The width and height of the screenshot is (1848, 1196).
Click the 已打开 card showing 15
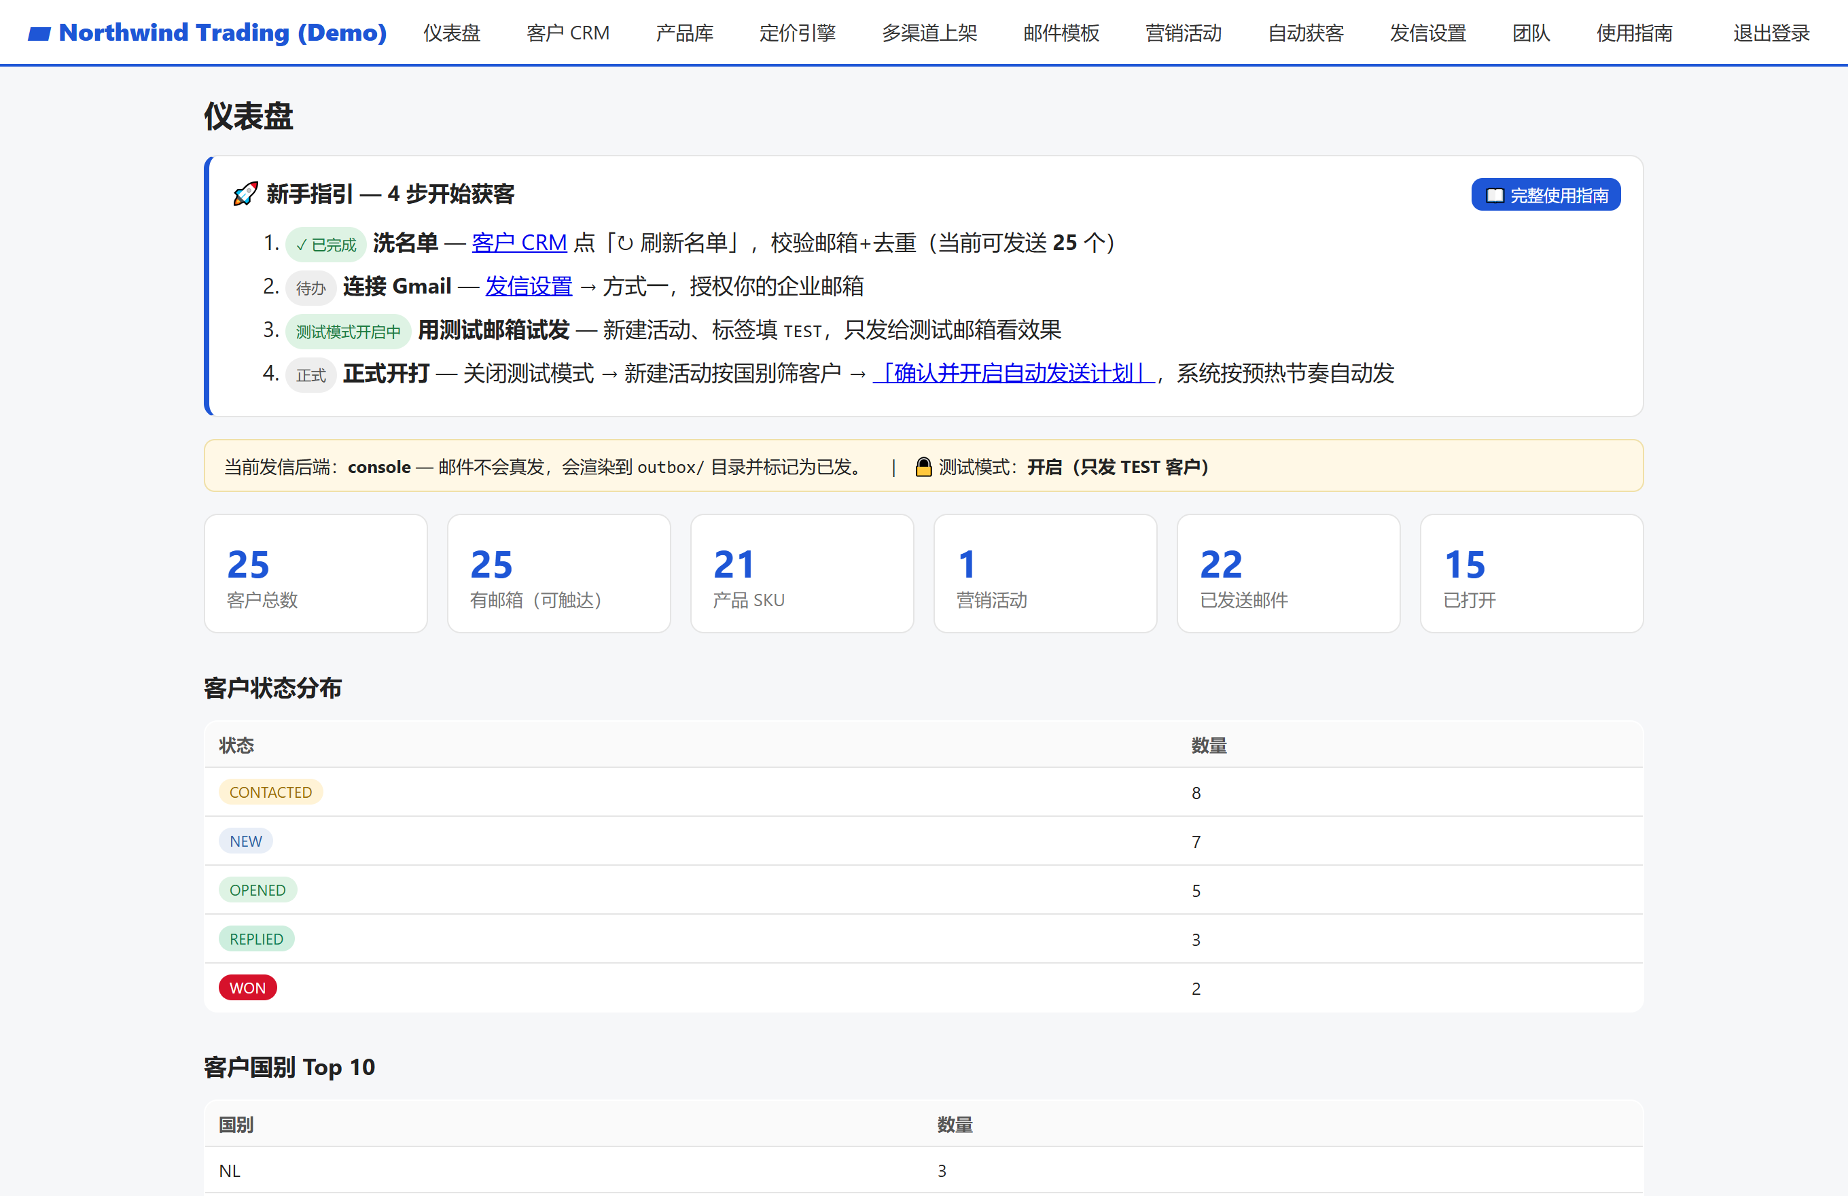coord(1532,574)
